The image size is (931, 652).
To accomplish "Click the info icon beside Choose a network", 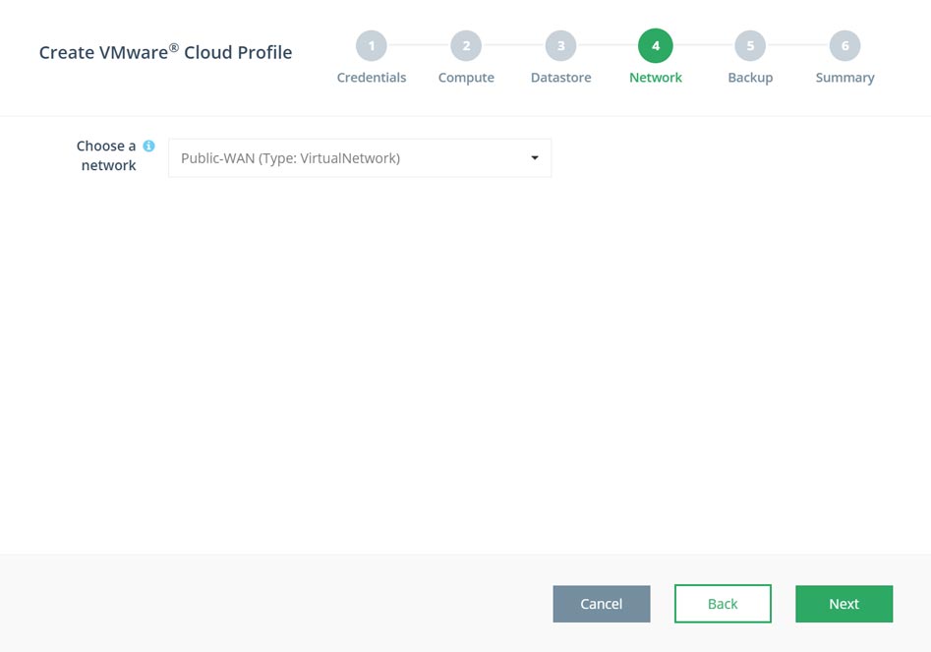I will click(x=148, y=147).
